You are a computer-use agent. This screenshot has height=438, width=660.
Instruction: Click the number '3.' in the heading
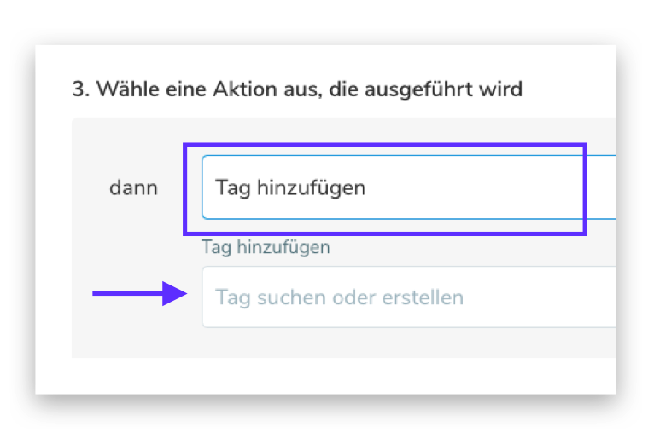(x=81, y=89)
